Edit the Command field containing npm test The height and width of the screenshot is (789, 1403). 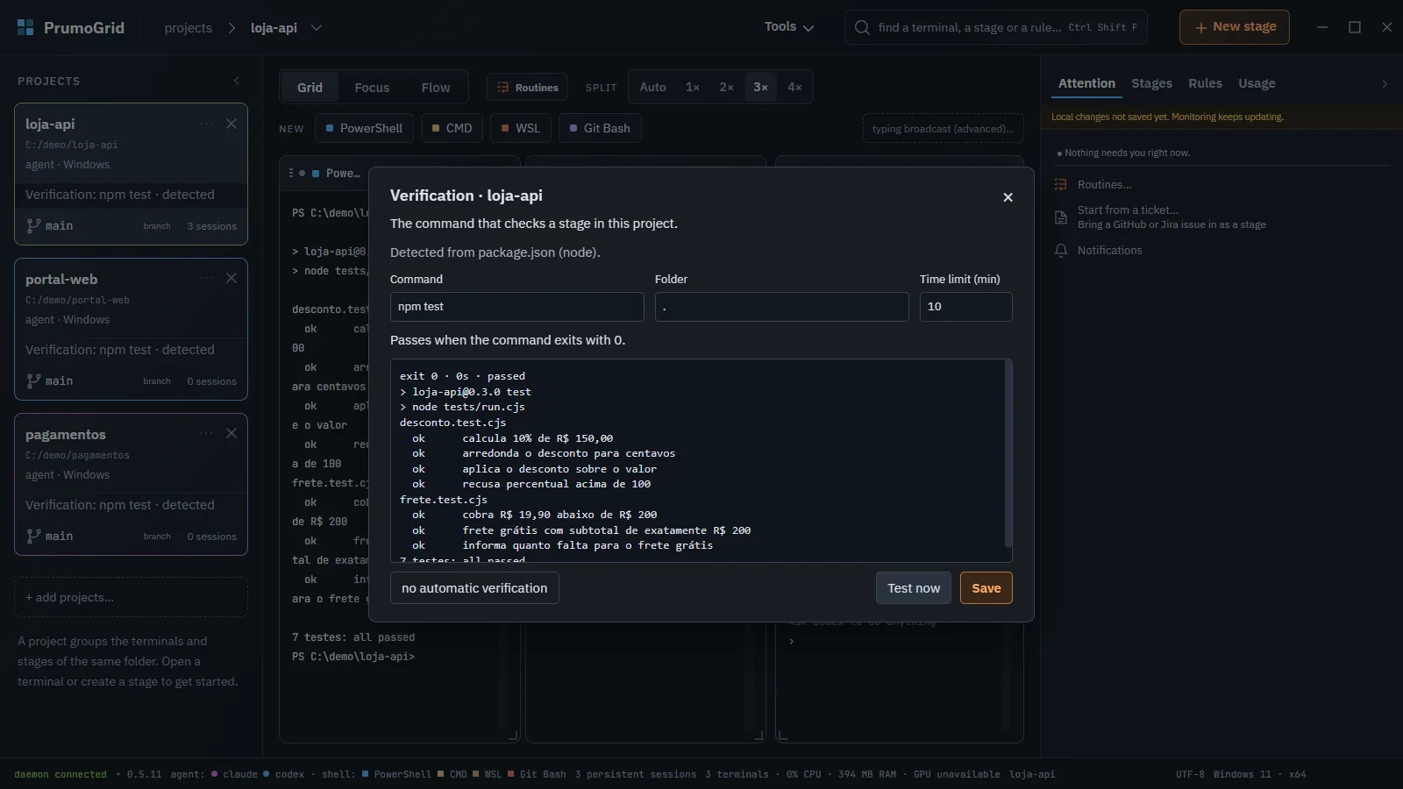coord(517,307)
